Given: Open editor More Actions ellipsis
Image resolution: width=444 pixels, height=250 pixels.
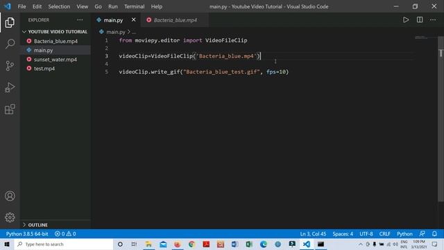Looking at the screenshot, I should pos(433,20).
